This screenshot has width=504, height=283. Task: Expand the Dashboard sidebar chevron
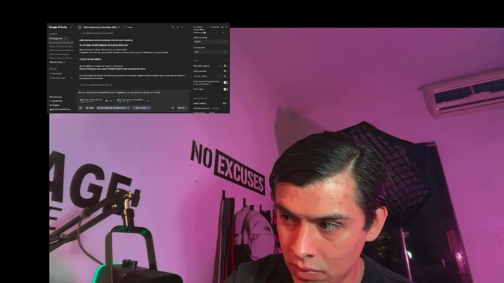(71, 74)
